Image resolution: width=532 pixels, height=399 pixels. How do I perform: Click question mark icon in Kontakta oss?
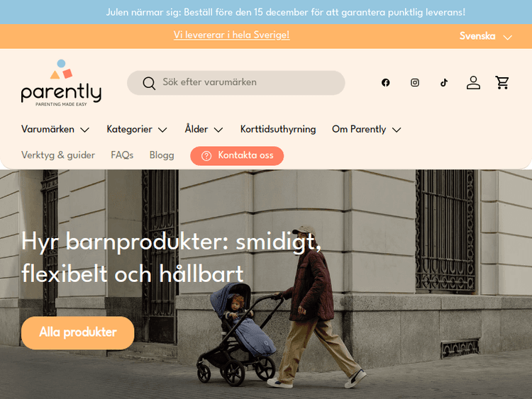click(x=206, y=156)
